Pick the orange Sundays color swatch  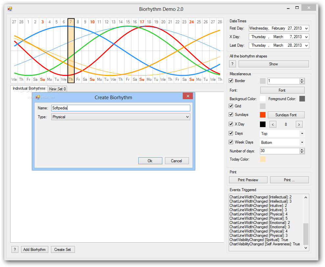(x=263, y=115)
